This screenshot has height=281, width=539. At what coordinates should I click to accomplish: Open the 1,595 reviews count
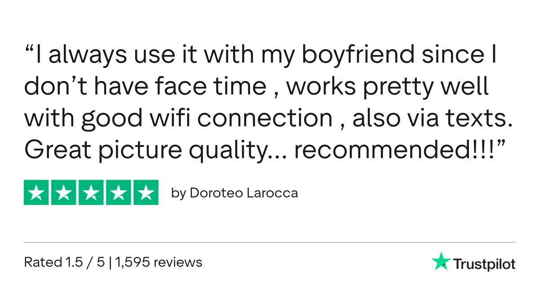[x=159, y=262]
